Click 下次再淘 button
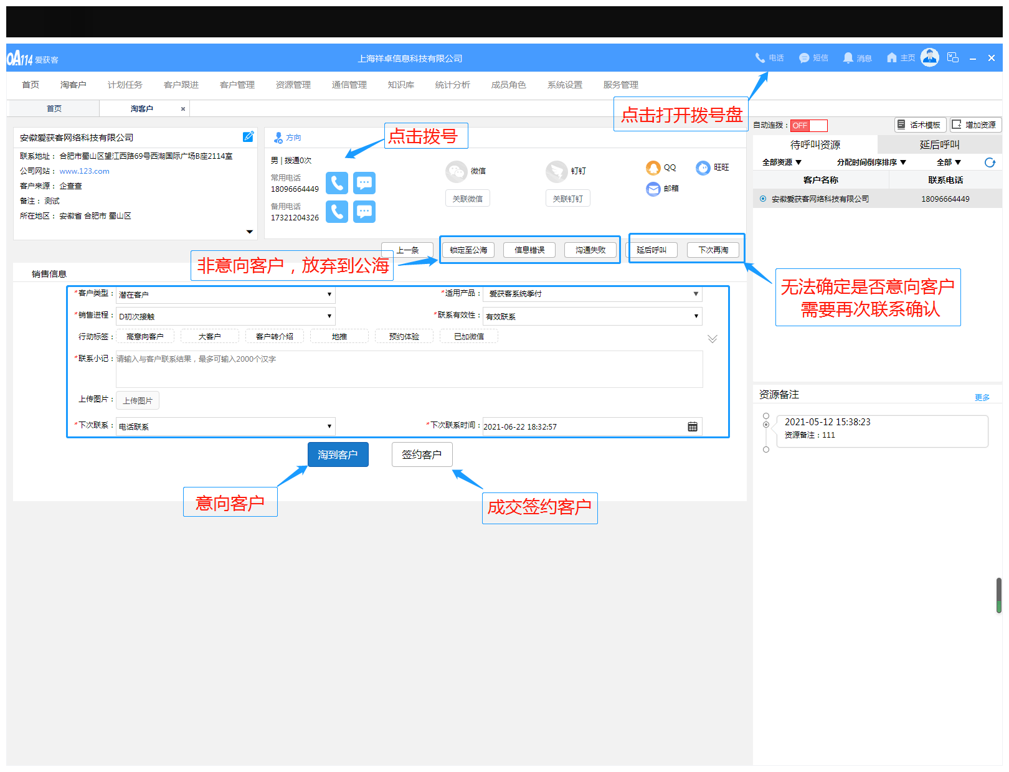This screenshot has width=1009, height=772. [713, 250]
